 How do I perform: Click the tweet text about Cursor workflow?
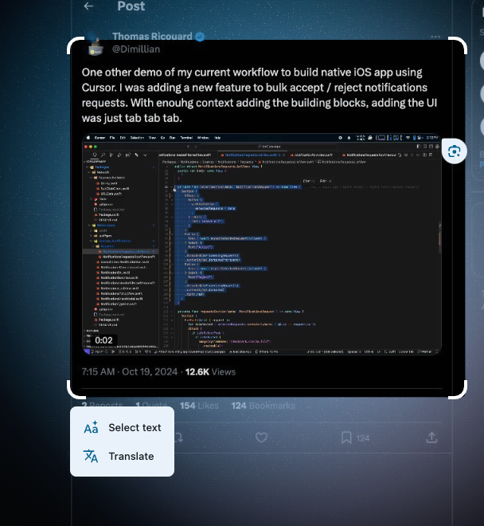[x=260, y=95]
